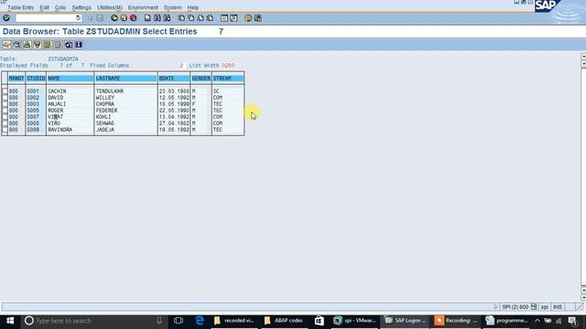
Task: Go to Last Page icon
Action: click(210, 18)
